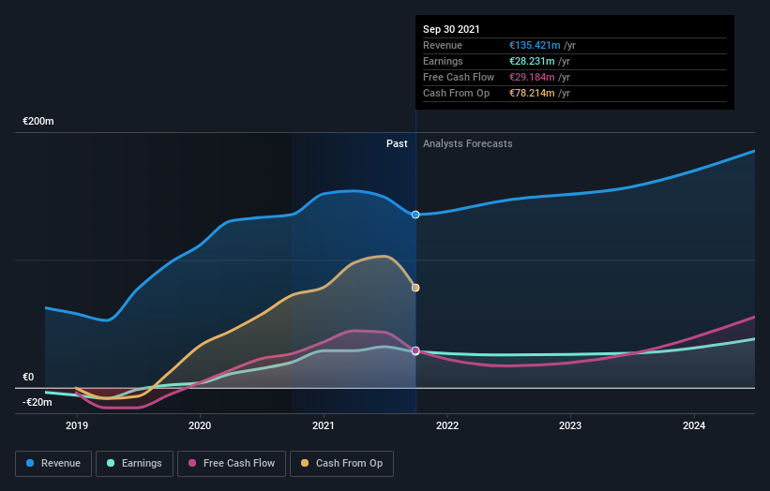Viewport: 770px width, 491px height.
Task: Click the €0 y-axis label
Action: point(28,378)
